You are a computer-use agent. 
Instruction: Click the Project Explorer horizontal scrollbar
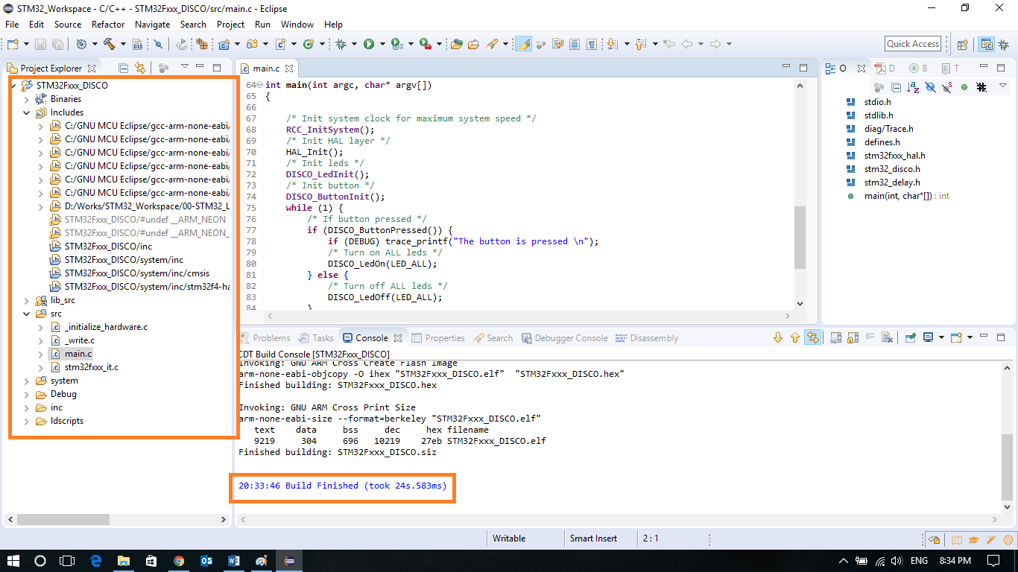(x=63, y=519)
